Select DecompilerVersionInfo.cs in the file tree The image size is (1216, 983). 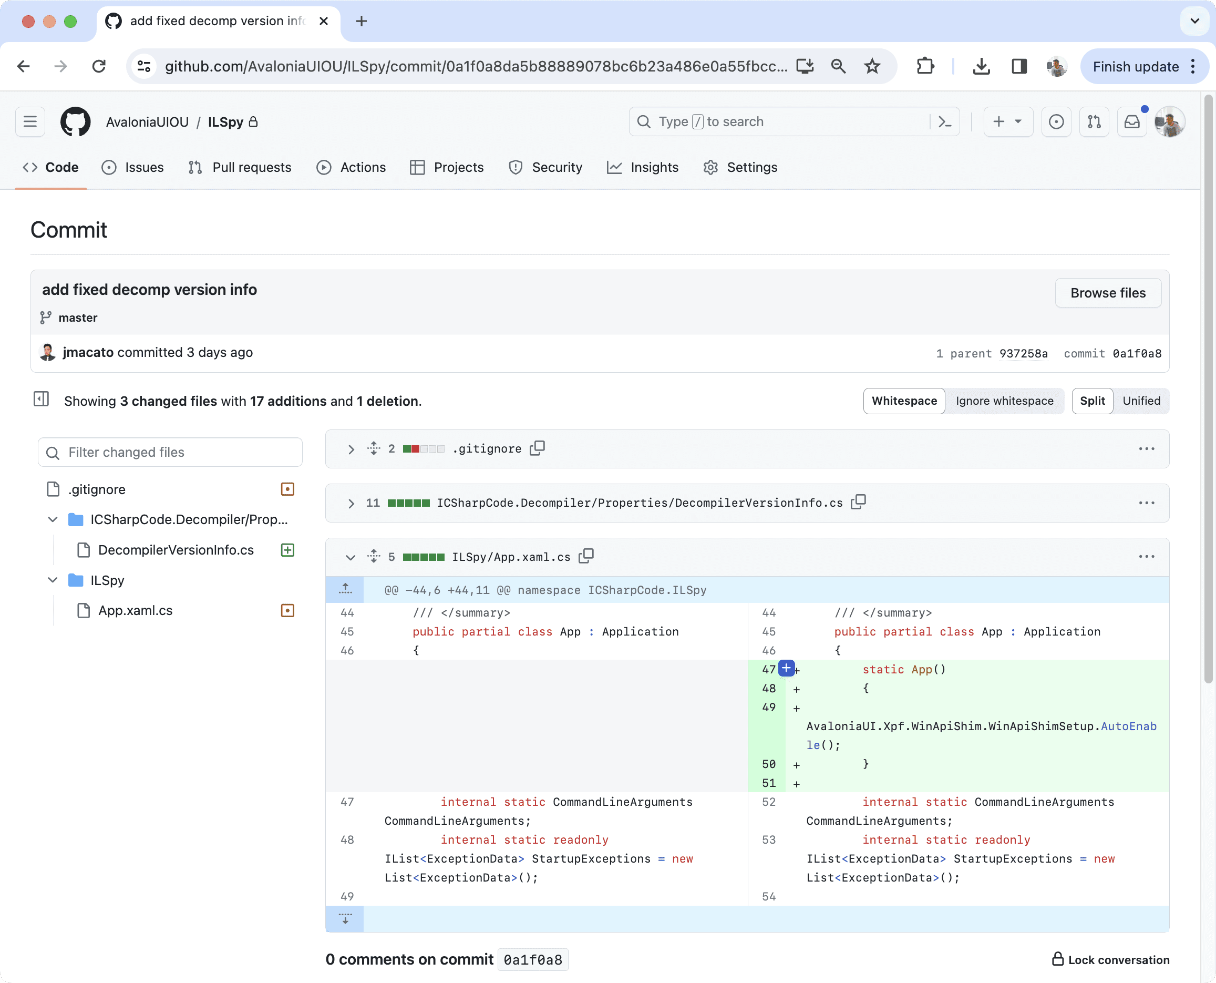pyautogui.click(x=176, y=550)
